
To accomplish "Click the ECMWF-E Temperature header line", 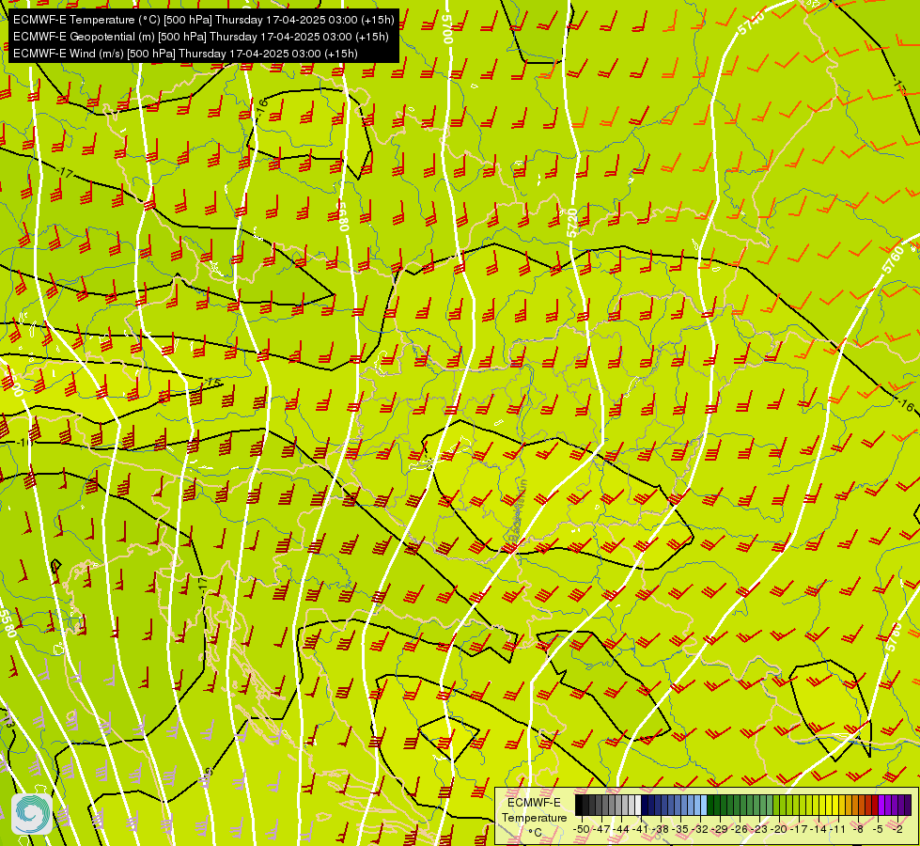I will tap(204, 20).
